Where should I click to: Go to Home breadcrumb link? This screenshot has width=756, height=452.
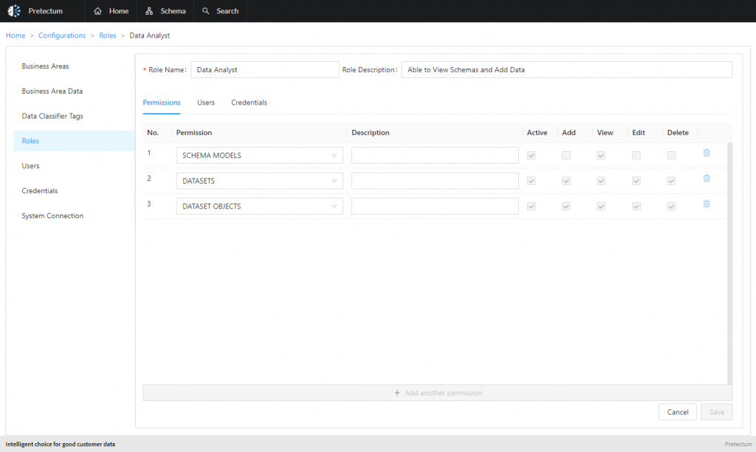(16, 35)
